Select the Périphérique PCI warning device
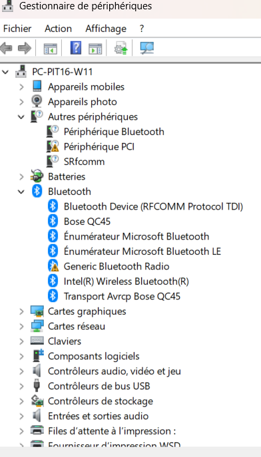 click(99, 146)
